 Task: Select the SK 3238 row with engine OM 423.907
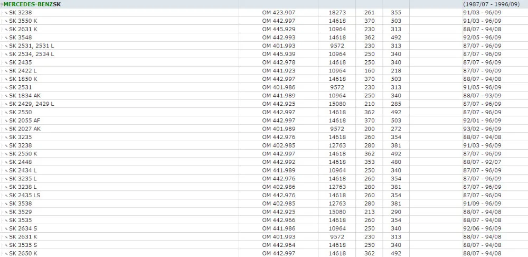tap(21, 13)
